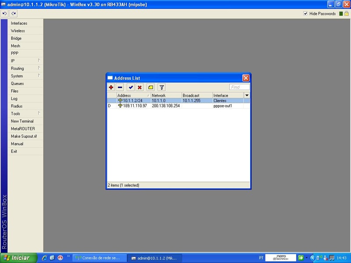
Task: Expand hidden tray icons arrow
Action: tap(312, 258)
